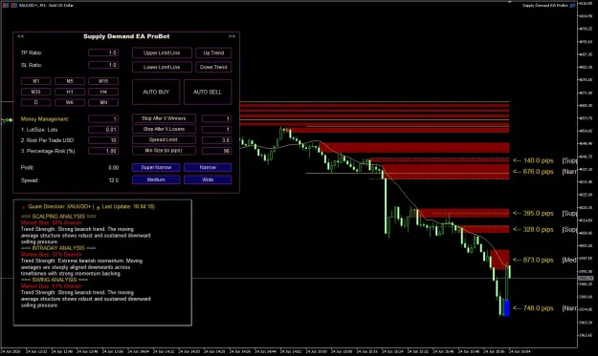Click the blue demand zone rectangle
The width and height of the screenshot is (598, 356).
[506, 308]
